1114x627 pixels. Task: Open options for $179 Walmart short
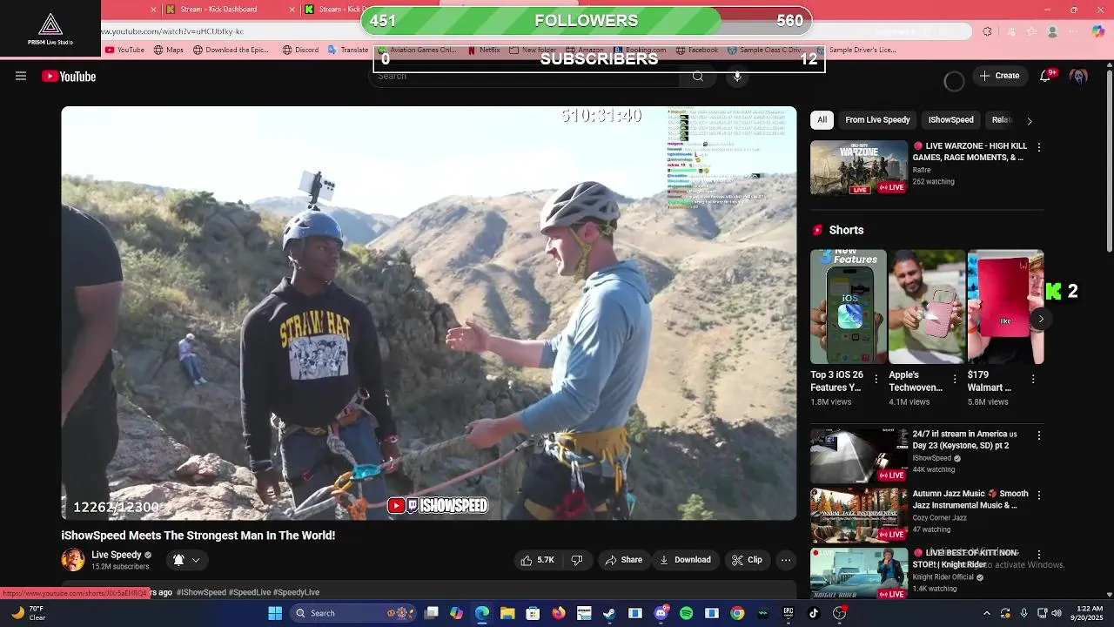1033,379
